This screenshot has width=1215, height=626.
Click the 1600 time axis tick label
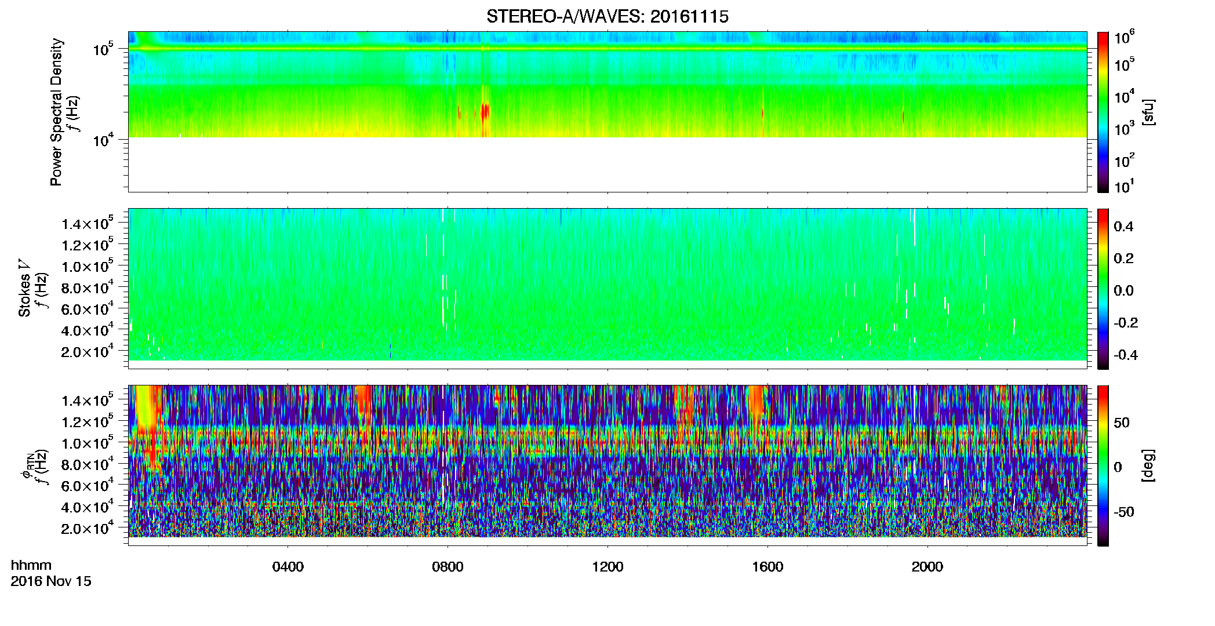click(x=767, y=567)
